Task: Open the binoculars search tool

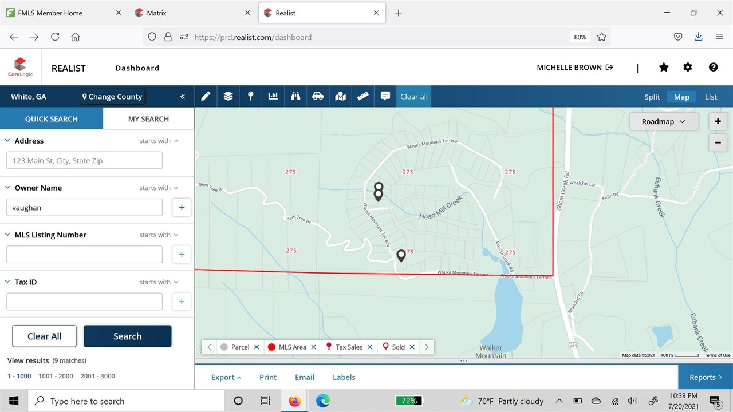Action: pos(295,97)
